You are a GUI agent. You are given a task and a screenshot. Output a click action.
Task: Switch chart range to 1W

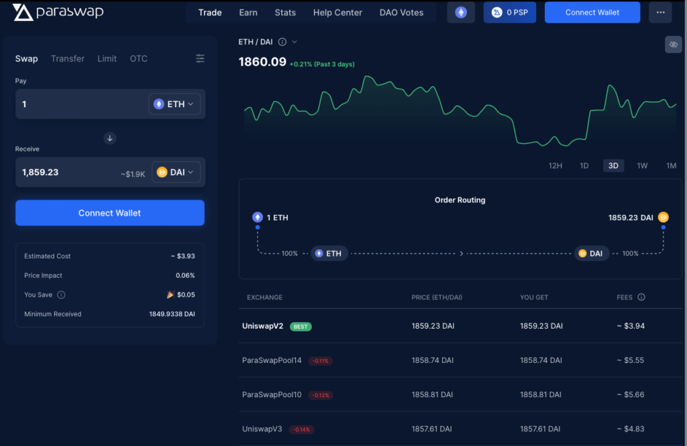642,165
